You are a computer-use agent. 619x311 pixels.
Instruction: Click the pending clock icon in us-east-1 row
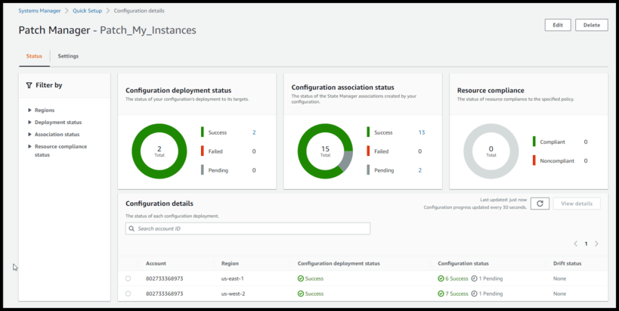click(474, 278)
